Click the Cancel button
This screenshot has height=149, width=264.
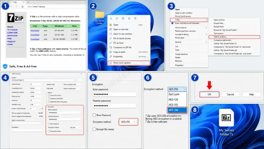230,94
